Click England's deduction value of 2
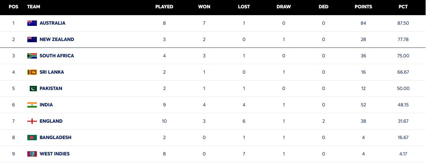The image size is (428, 164). (x=323, y=121)
